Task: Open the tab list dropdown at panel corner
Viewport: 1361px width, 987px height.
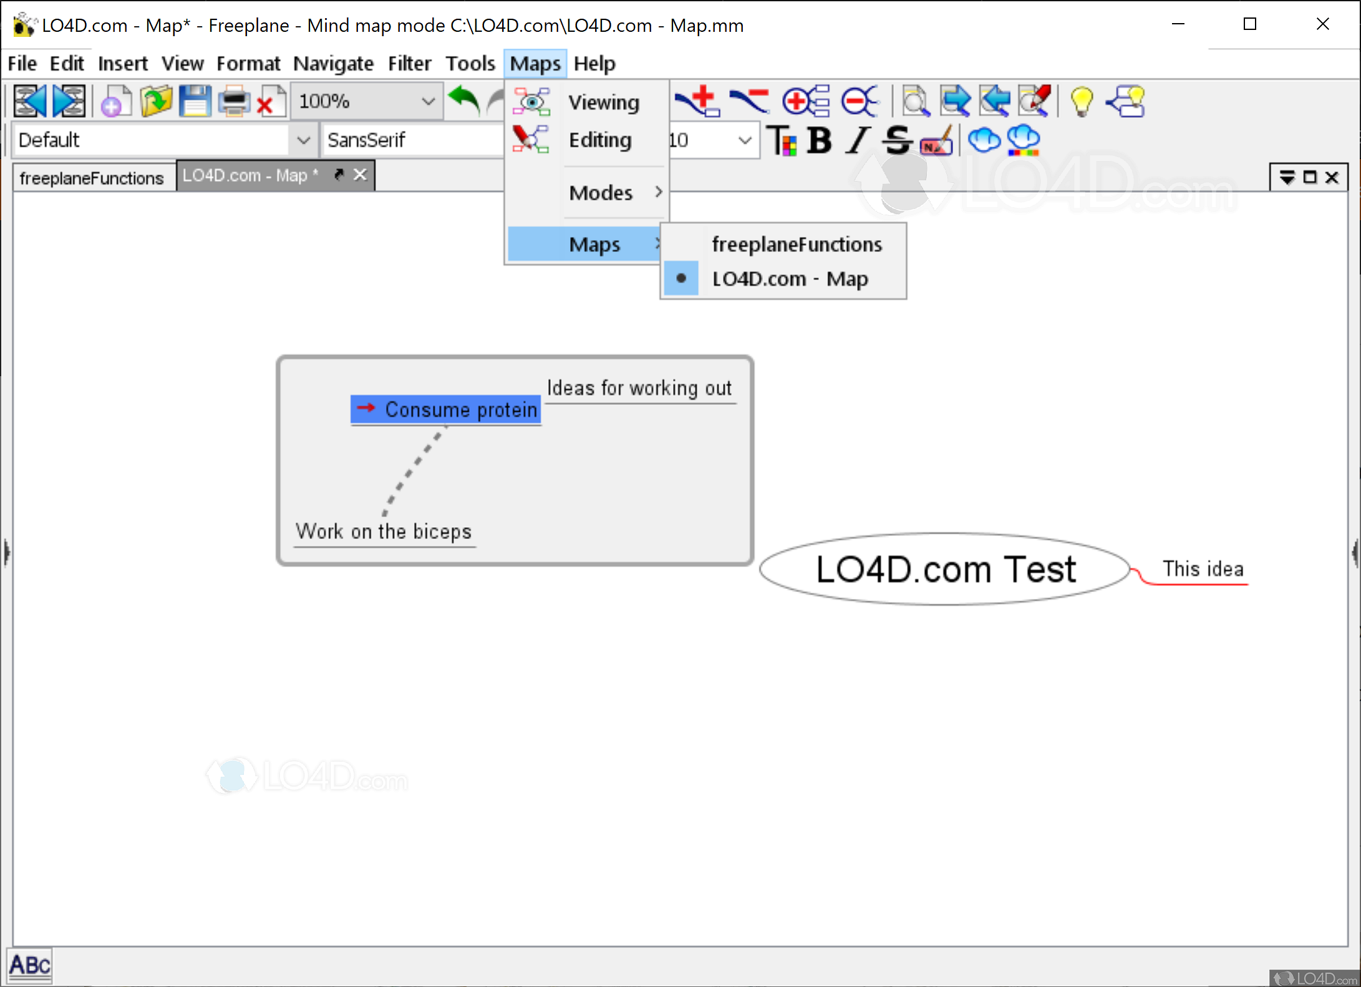Action: click(x=1287, y=178)
